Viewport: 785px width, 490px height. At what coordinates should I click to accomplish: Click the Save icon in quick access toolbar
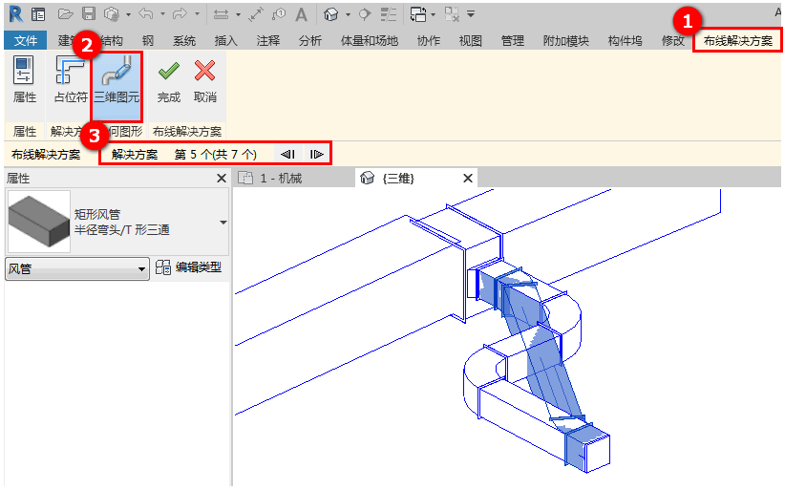click(x=88, y=14)
